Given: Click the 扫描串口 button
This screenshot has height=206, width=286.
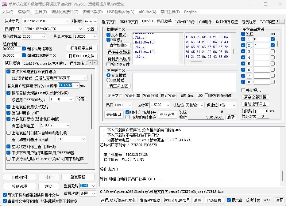Looking at the screenshot, I should [x=12, y=29].
